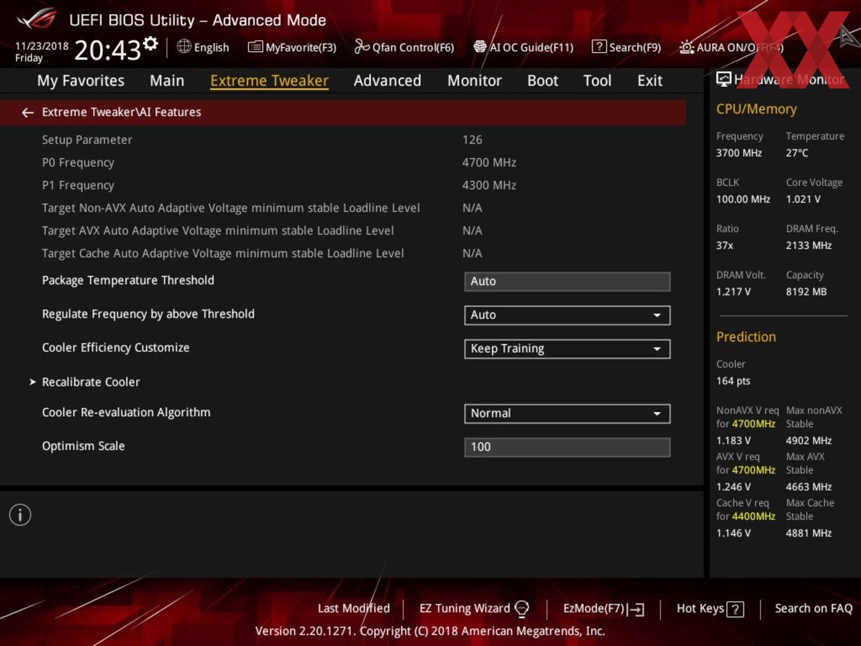Select Target Non-AVX Auto Adaptive Voltage row
The image size is (861, 646).
tap(343, 208)
